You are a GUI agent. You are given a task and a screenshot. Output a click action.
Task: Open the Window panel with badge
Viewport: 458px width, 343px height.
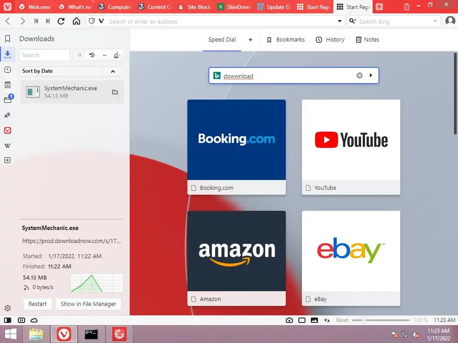[x=8, y=99]
